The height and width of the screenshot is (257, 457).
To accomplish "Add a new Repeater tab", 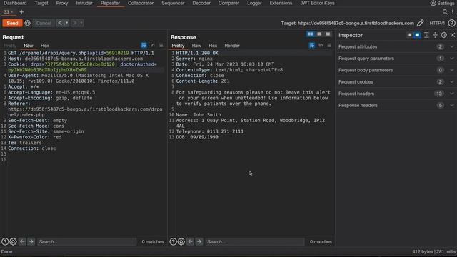I will pos(21,12).
